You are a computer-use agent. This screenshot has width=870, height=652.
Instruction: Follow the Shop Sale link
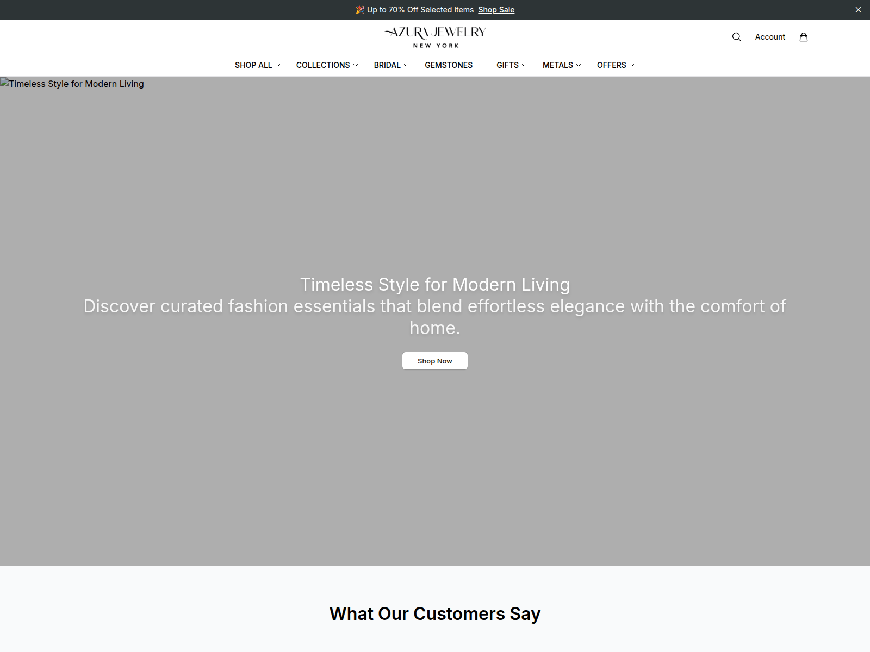[x=496, y=10]
